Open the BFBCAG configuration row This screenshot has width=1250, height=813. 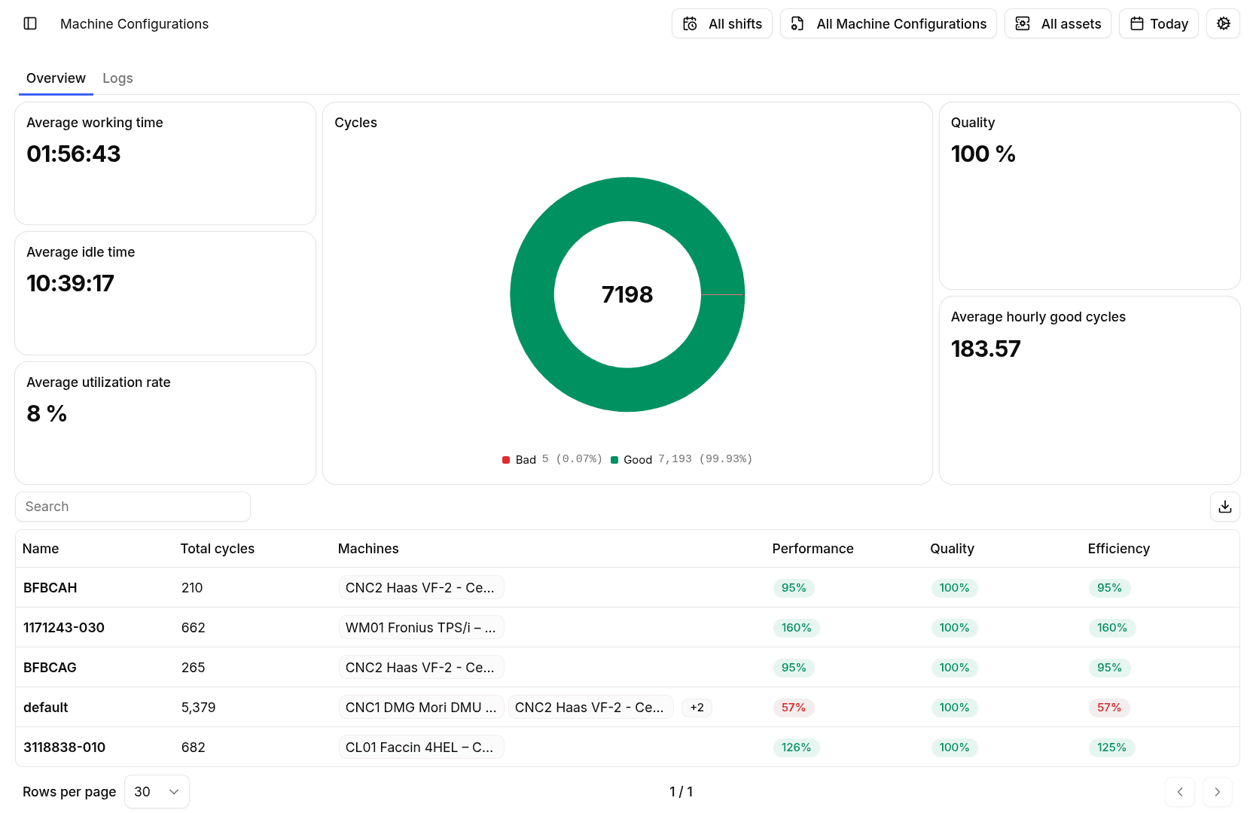point(627,668)
